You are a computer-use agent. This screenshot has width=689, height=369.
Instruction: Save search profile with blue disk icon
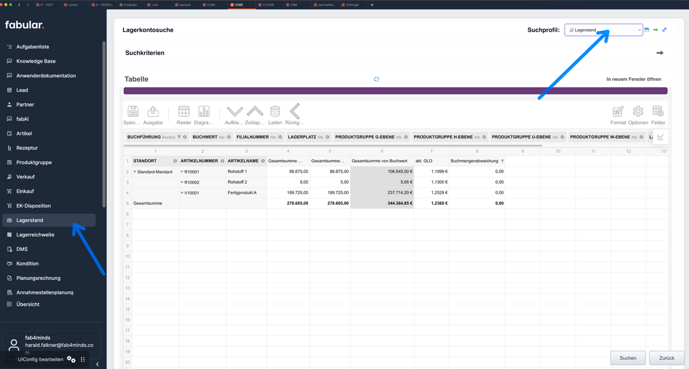[x=647, y=30]
